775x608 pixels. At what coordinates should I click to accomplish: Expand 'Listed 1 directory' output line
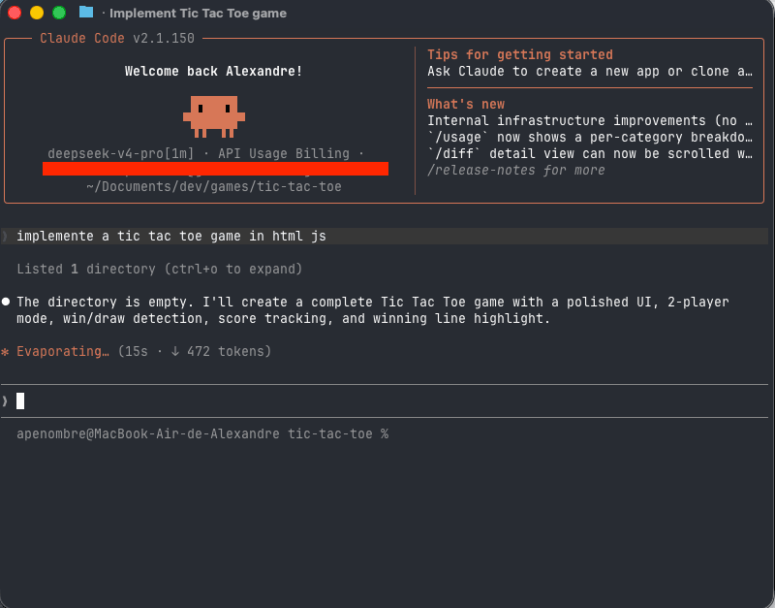[x=159, y=270]
